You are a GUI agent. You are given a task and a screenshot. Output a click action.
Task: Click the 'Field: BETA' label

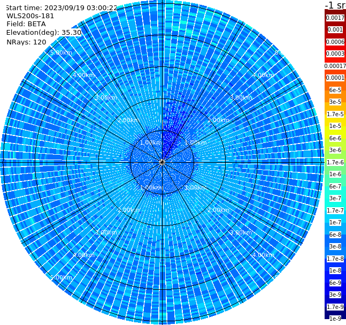click(x=26, y=24)
